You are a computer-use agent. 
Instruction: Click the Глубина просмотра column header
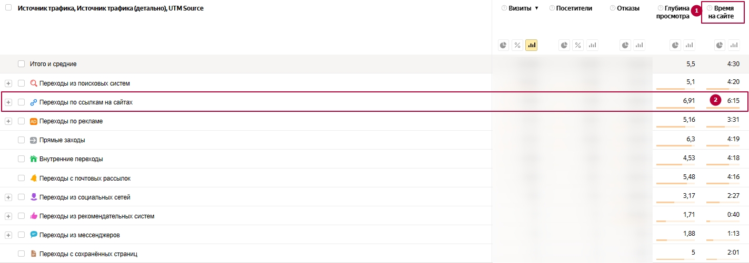tap(673, 12)
